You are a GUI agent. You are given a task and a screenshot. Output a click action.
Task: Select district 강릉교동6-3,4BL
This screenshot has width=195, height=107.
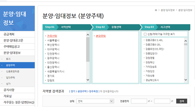pos(154,40)
